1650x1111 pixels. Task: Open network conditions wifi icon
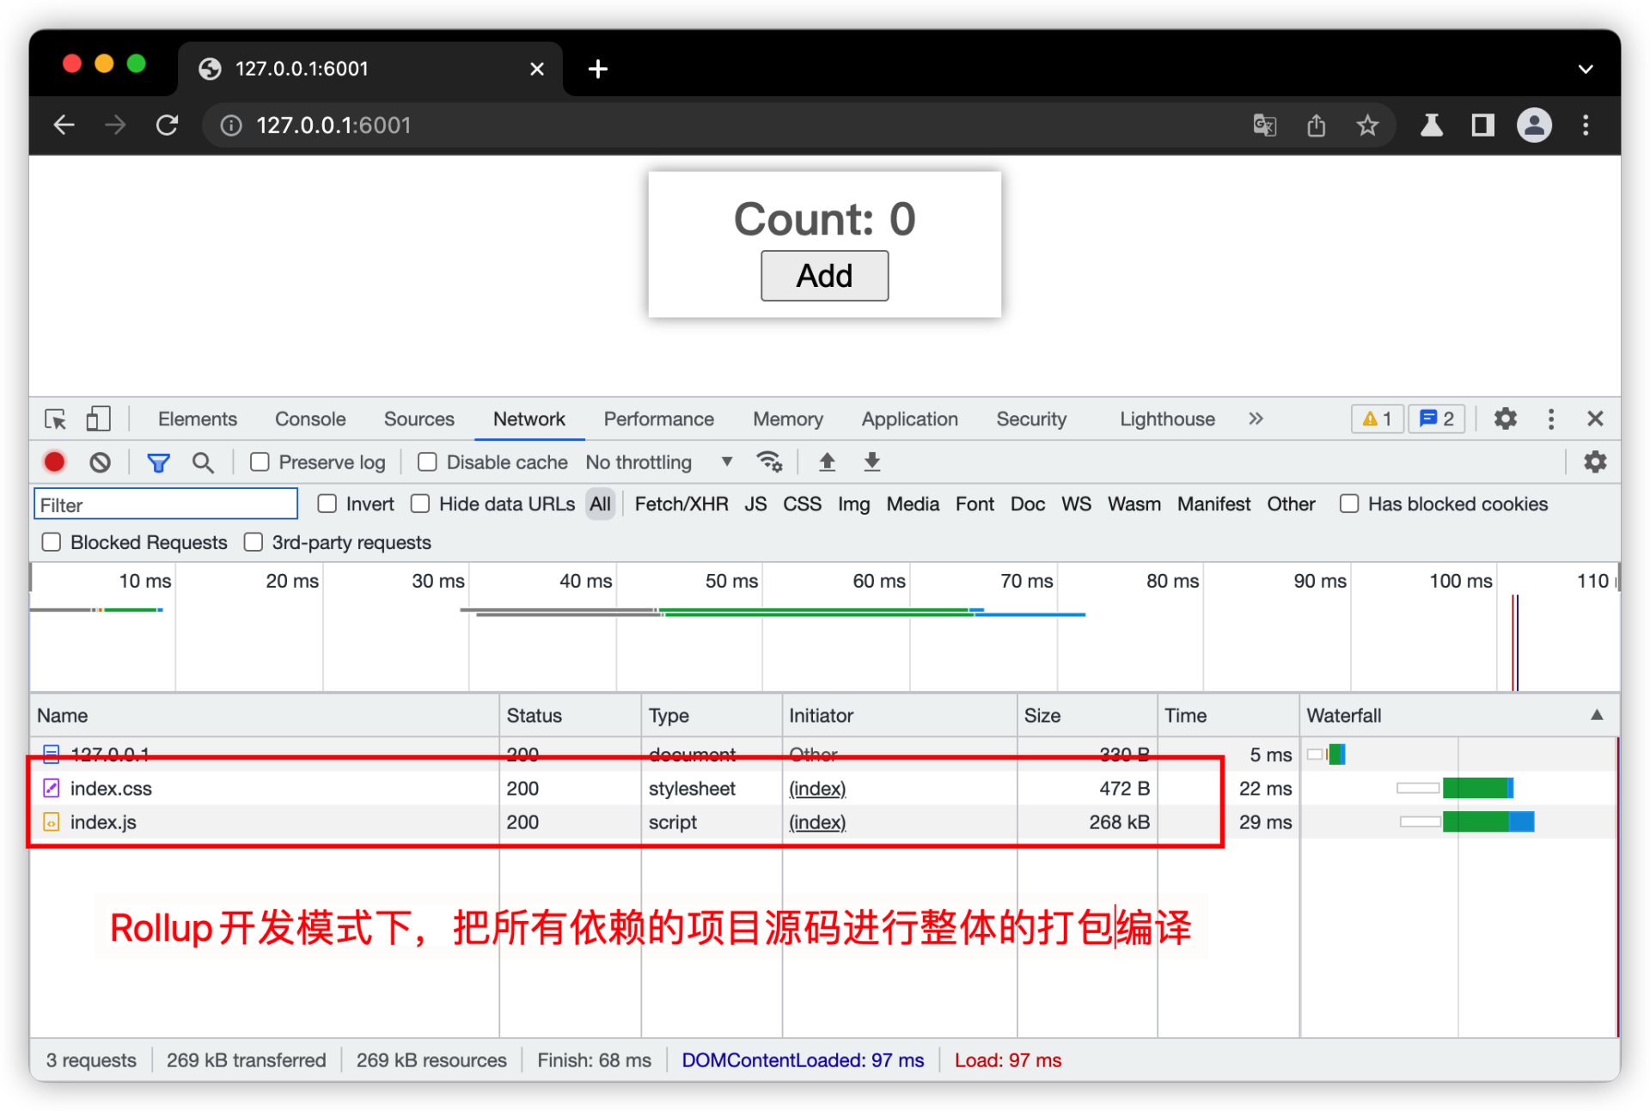tap(768, 462)
